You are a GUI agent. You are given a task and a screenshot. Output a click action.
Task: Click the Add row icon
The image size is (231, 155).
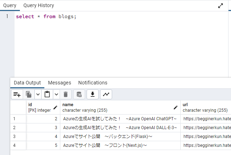pos(17,94)
